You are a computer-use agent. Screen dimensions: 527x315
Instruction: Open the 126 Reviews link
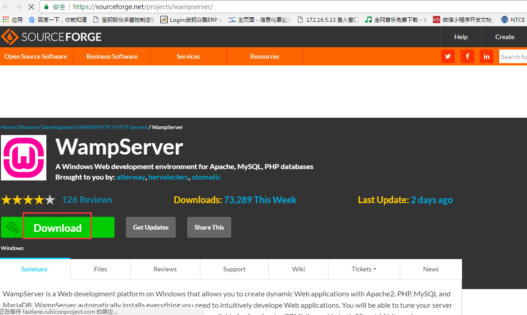[x=87, y=200]
